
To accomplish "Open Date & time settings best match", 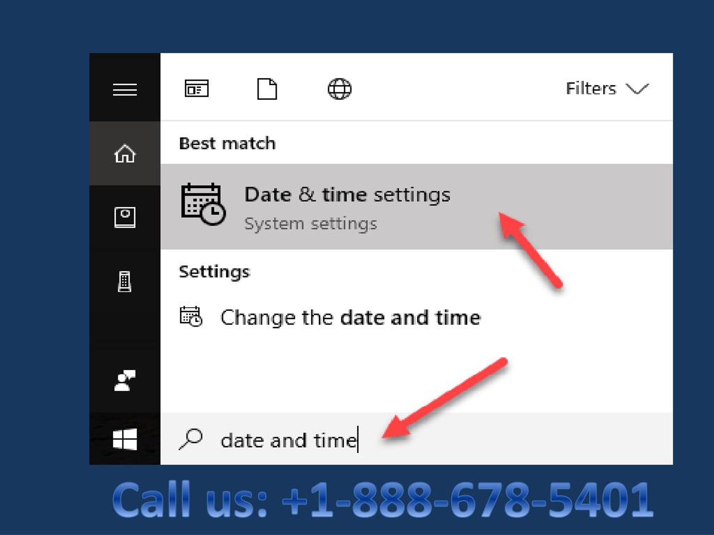I will pyautogui.click(x=417, y=206).
